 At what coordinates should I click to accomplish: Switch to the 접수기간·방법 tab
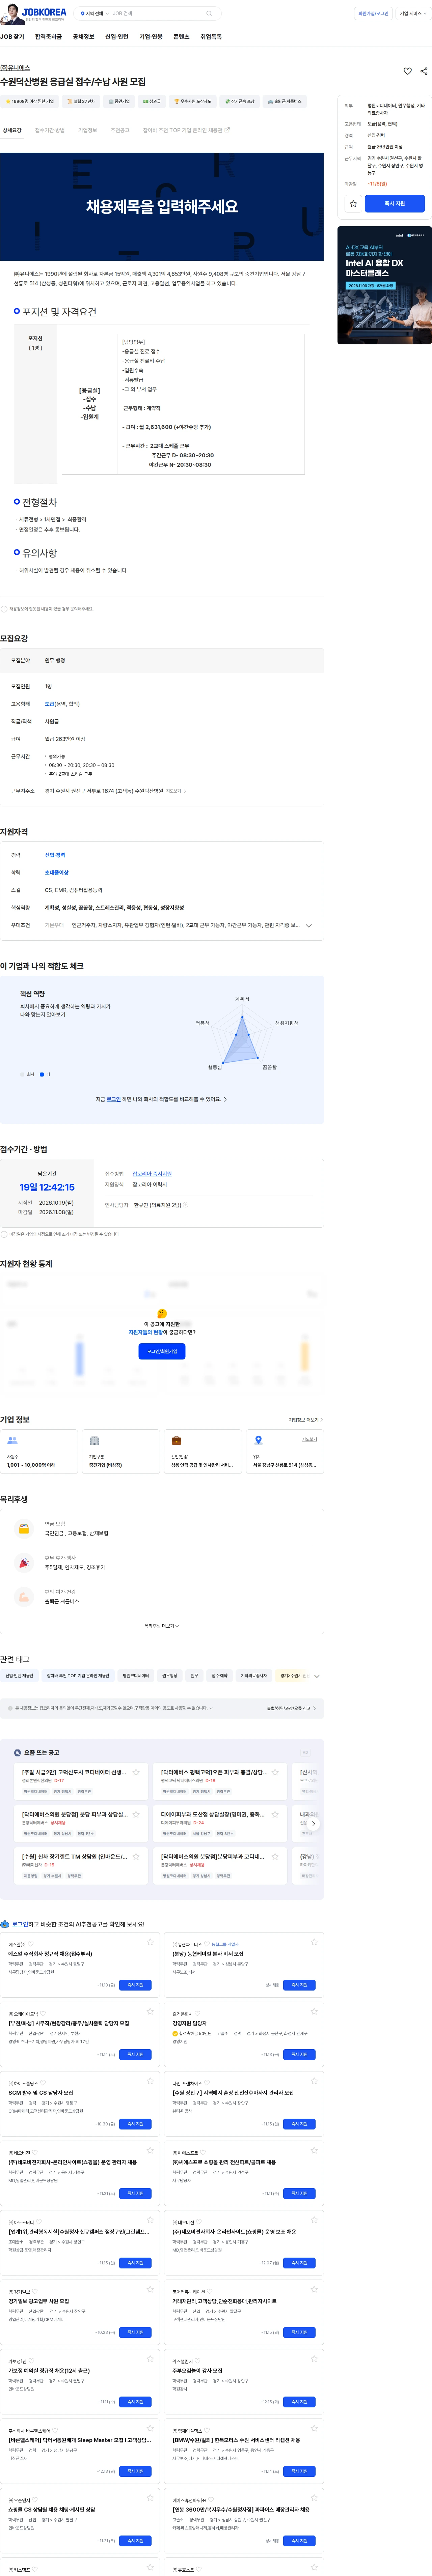pos(50,130)
